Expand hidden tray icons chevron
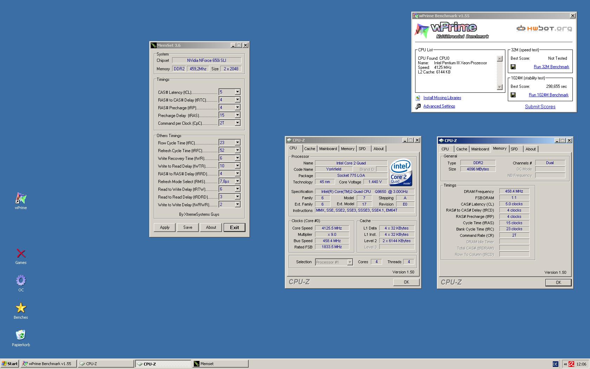Image resolution: width=590 pixels, height=369 pixels. [x=565, y=364]
